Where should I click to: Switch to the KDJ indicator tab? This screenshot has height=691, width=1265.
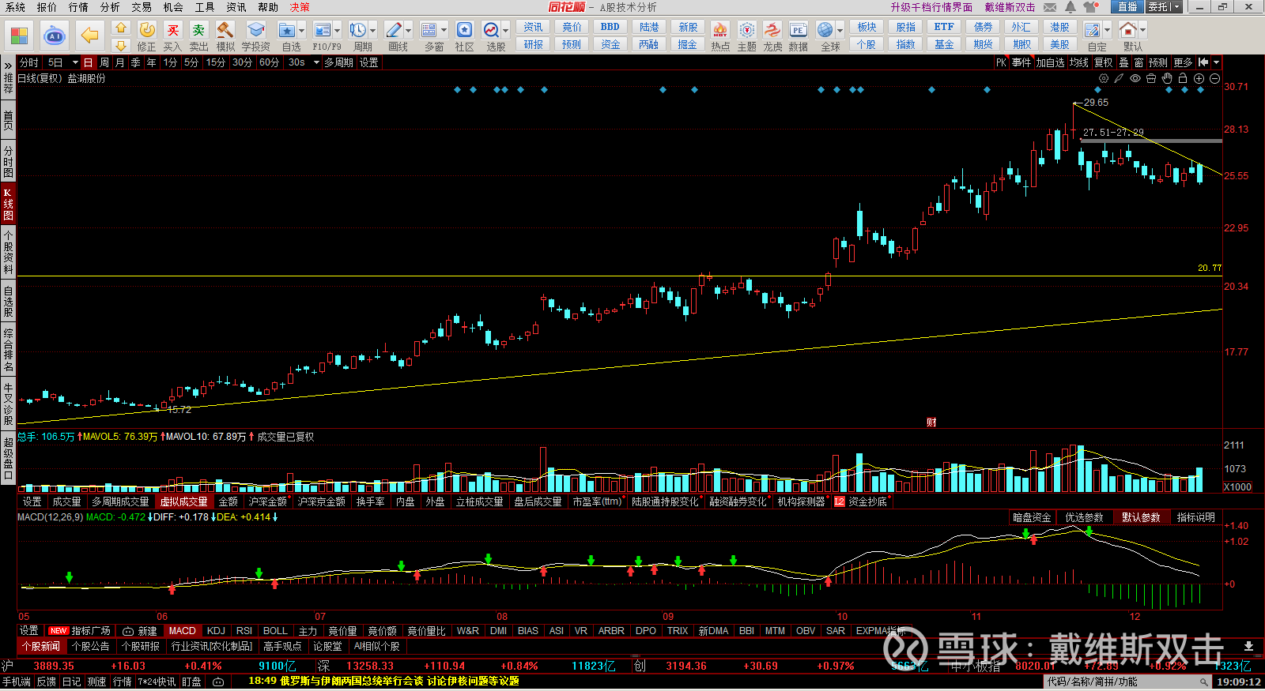click(216, 631)
